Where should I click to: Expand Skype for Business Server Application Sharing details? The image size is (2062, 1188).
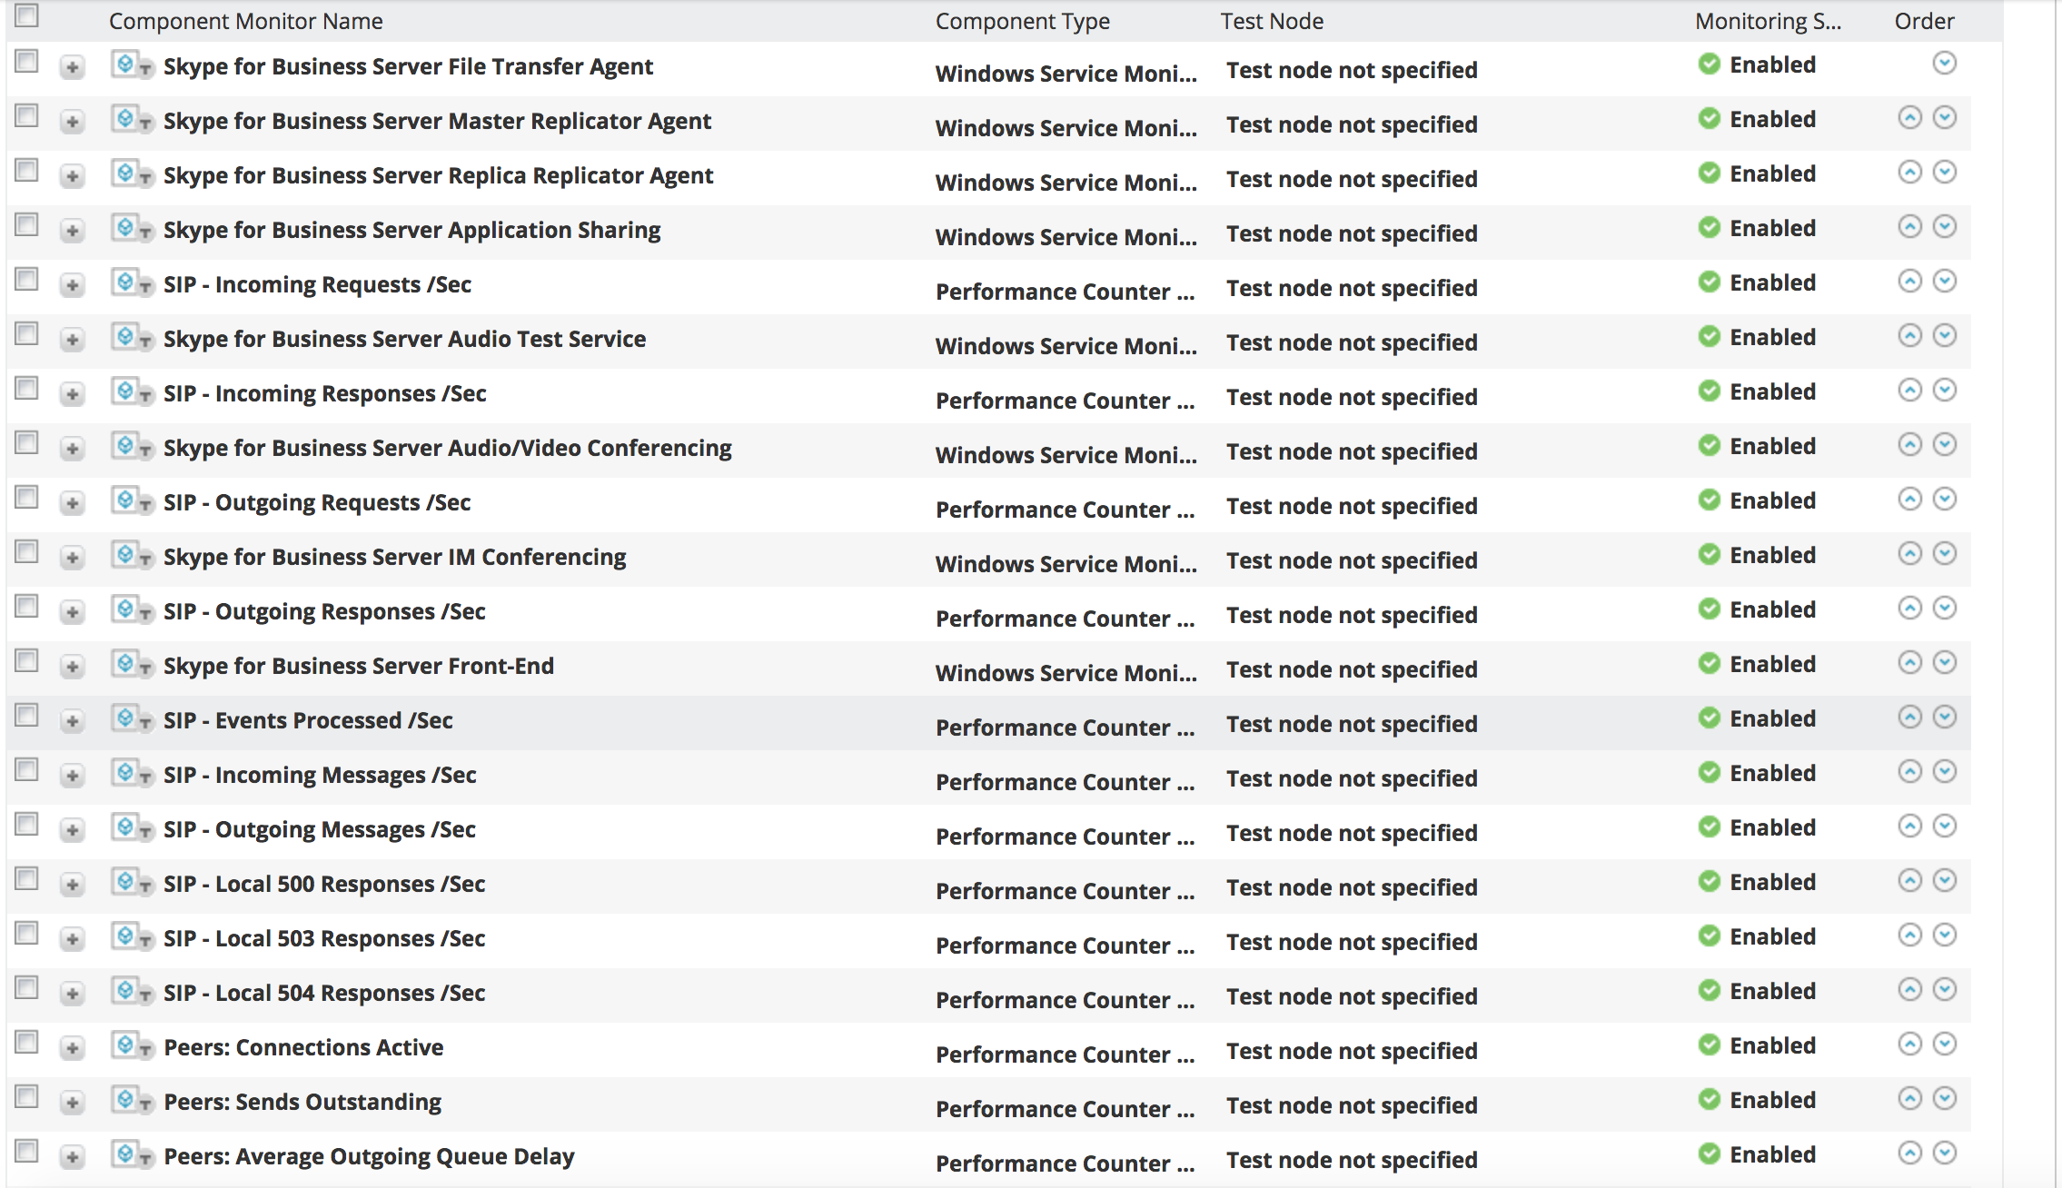pos(73,231)
